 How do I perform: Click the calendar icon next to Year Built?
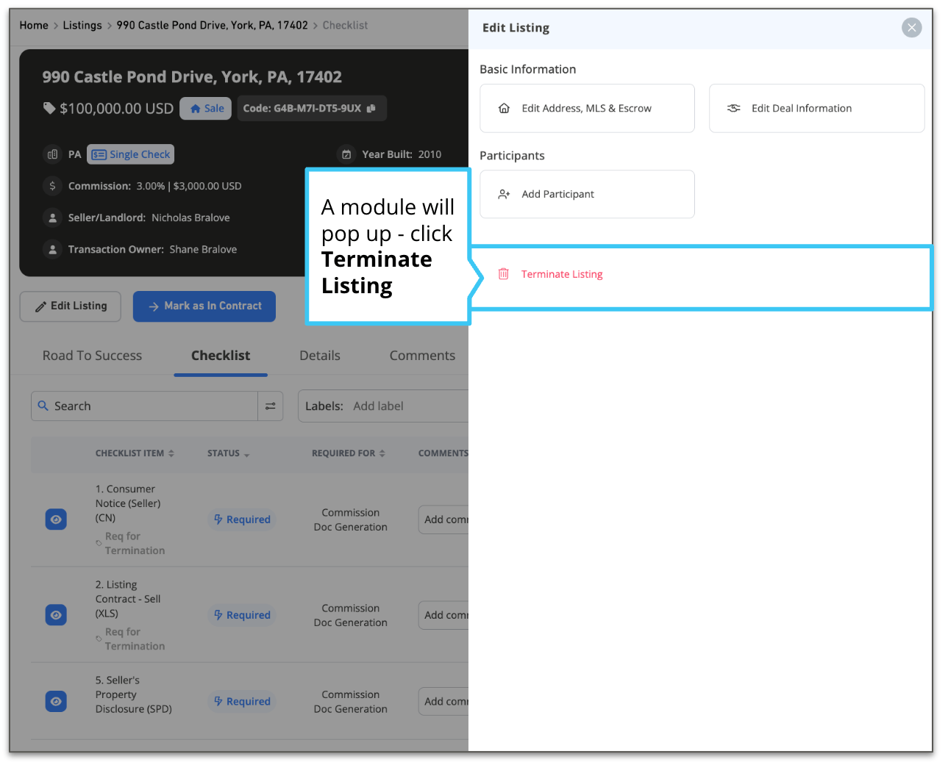(x=346, y=154)
